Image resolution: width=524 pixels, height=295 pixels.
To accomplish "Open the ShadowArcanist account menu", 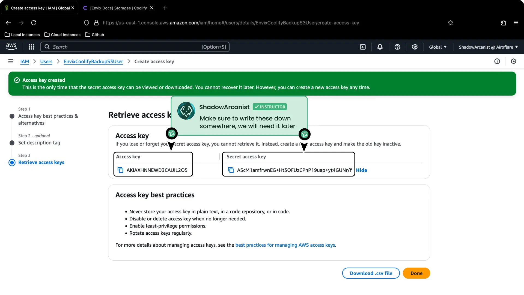I will click(488, 47).
